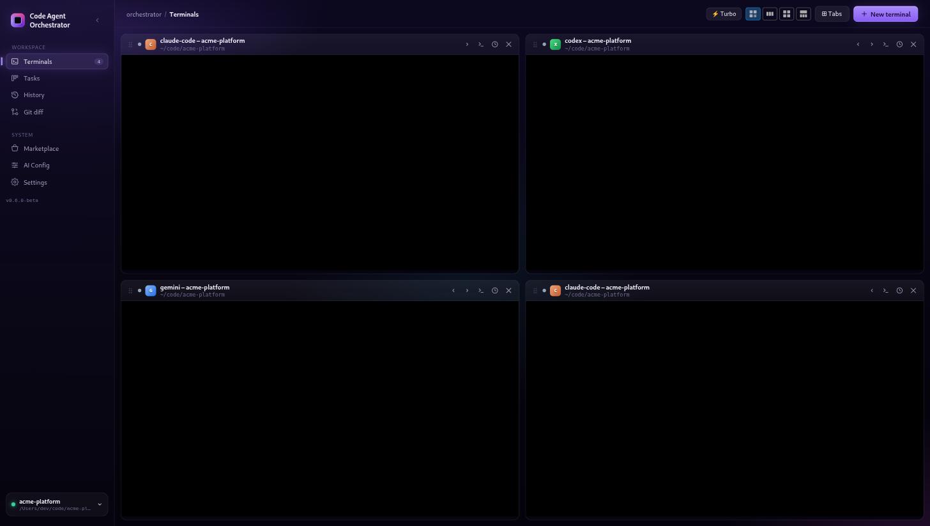The image size is (930, 526).
Task: Expand the acme-platform project switcher
Action: point(57,504)
